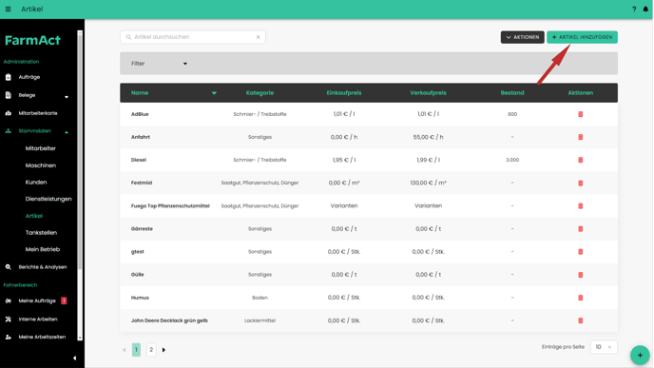Click the FarmAct logo
The height and width of the screenshot is (368, 654).
[x=32, y=41]
